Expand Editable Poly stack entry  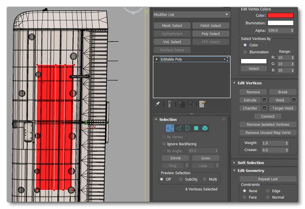click(x=156, y=59)
